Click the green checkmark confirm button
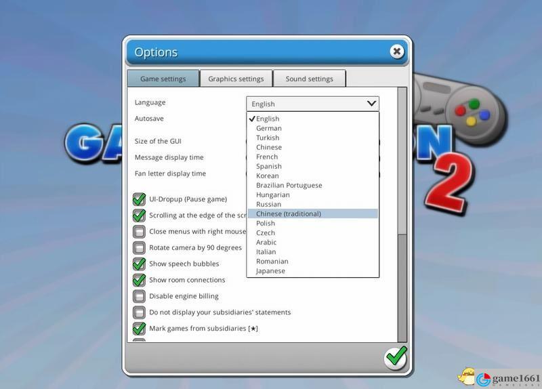This screenshot has height=389, width=542. coord(396,356)
